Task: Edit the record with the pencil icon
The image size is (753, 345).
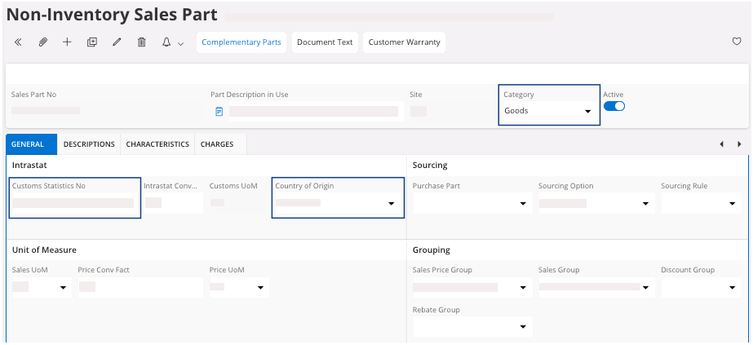Action: click(x=117, y=42)
